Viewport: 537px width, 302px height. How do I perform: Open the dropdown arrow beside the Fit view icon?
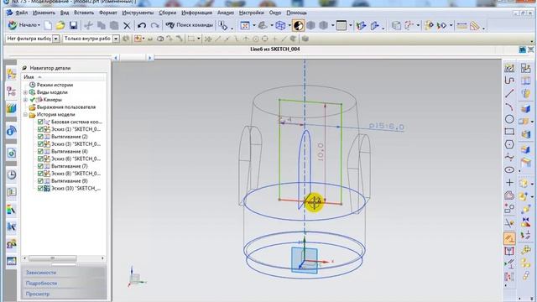coord(253,25)
